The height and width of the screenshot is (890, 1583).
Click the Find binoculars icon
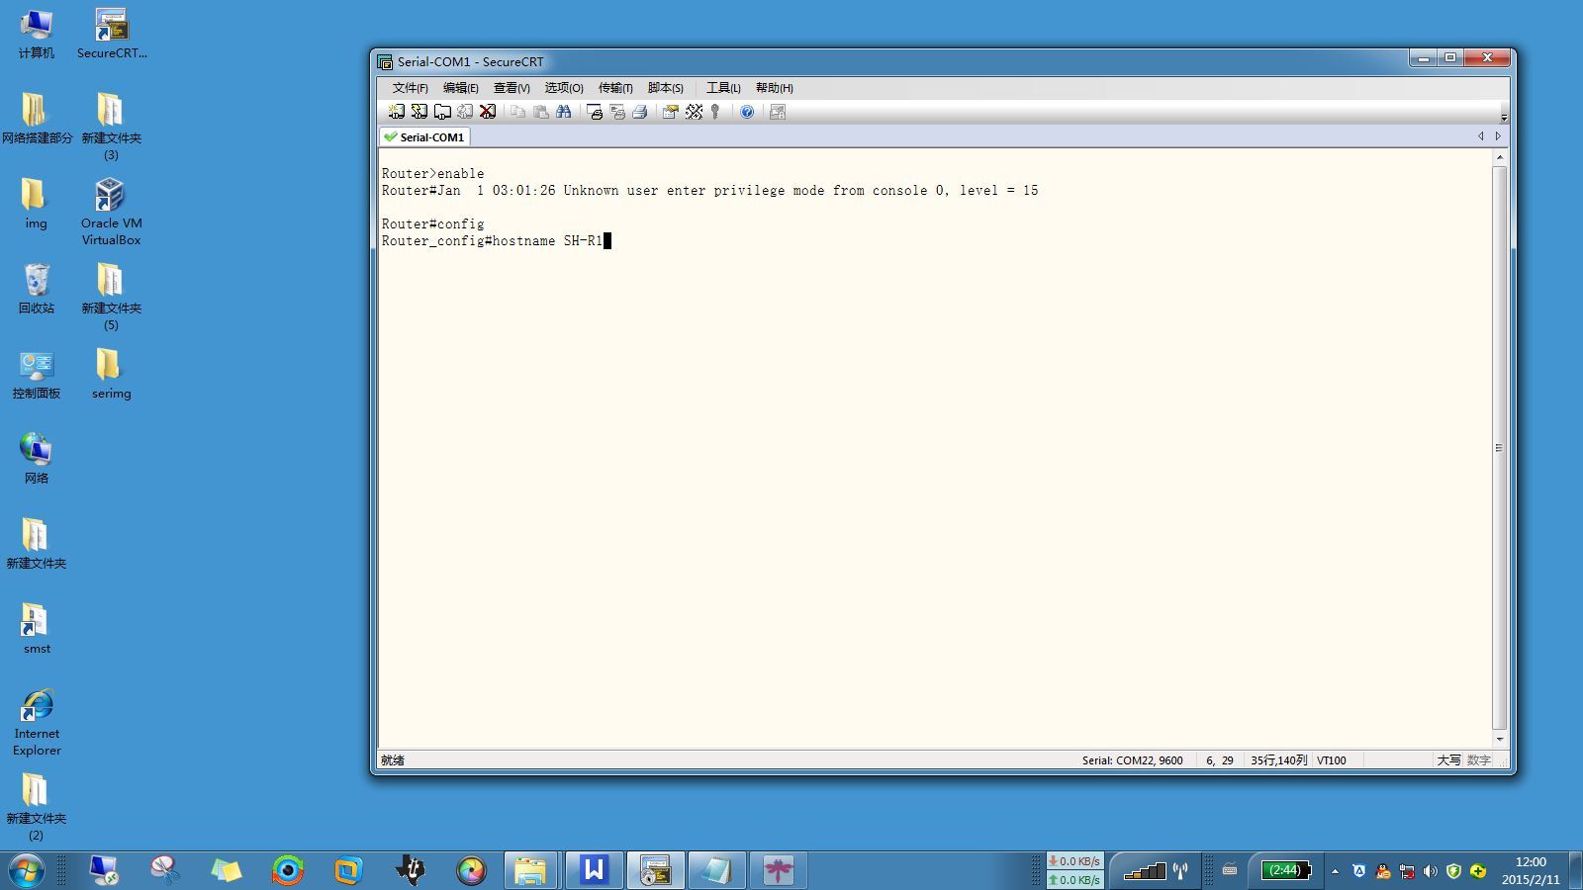coord(564,112)
